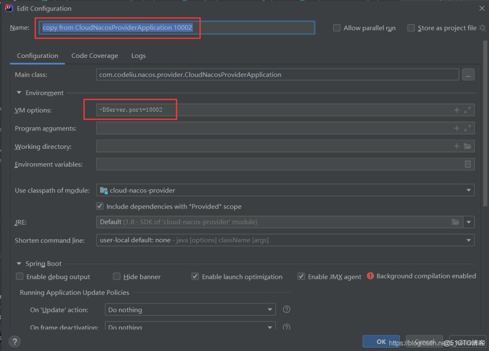Open folder browser for Working directory
The width and height of the screenshot is (489, 351).
coord(467,147)
